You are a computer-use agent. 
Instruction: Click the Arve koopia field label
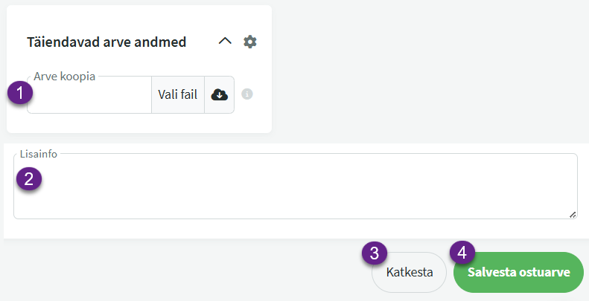65,76
